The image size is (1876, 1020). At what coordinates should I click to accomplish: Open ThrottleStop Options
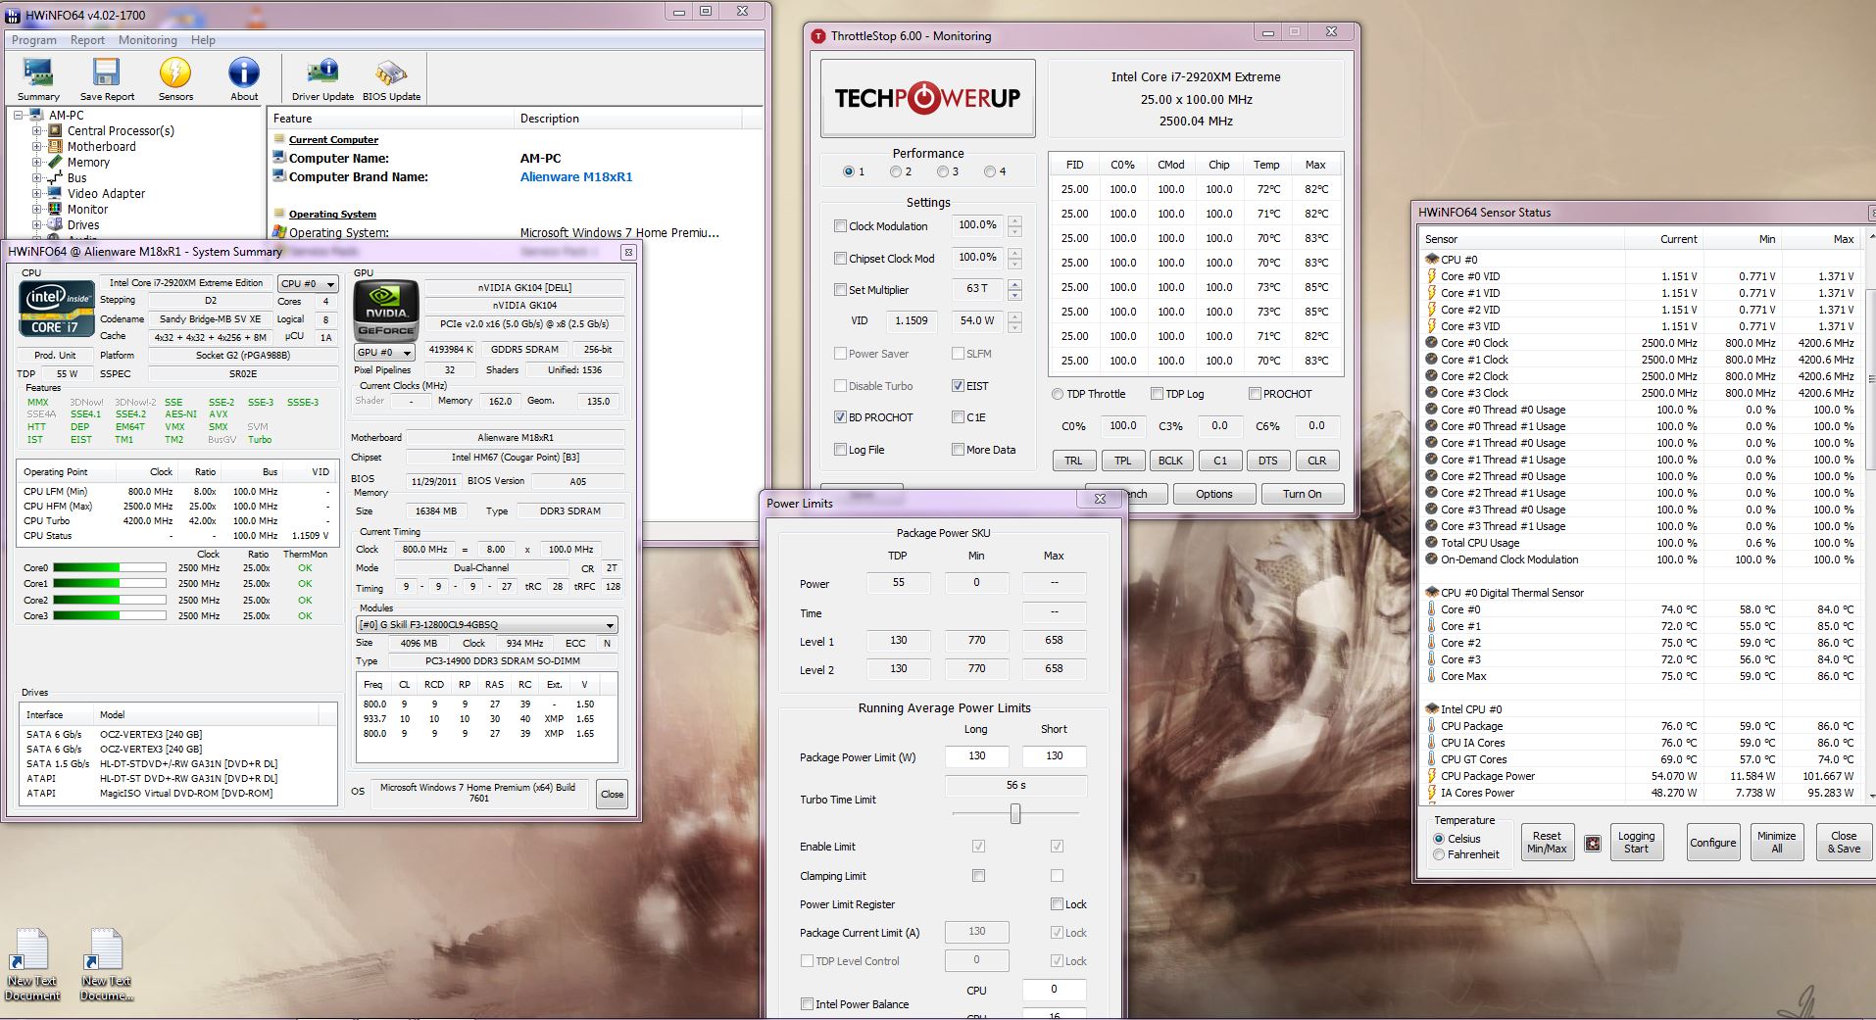(x=1213, y=494)
